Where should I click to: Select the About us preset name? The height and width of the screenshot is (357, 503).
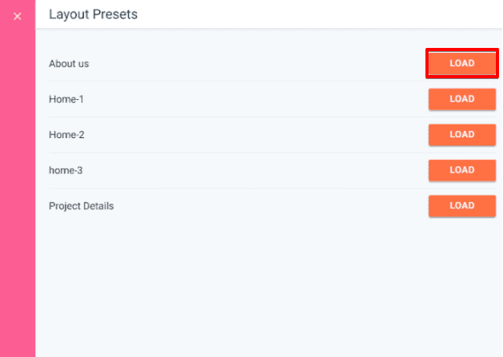(69, 64)
